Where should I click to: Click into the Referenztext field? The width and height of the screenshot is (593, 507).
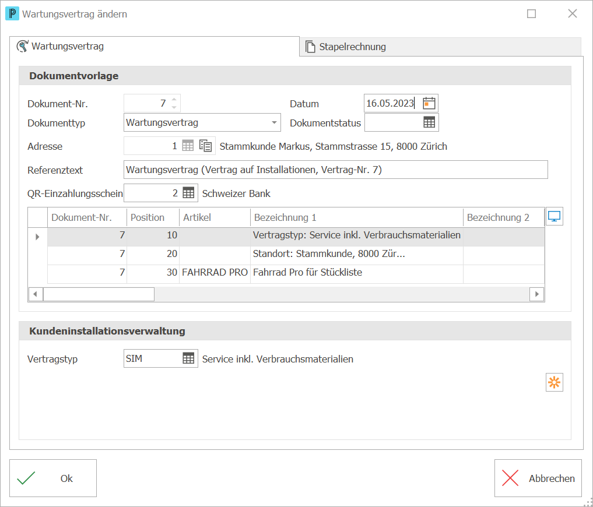pyautogui.click(x=335, y=170)
